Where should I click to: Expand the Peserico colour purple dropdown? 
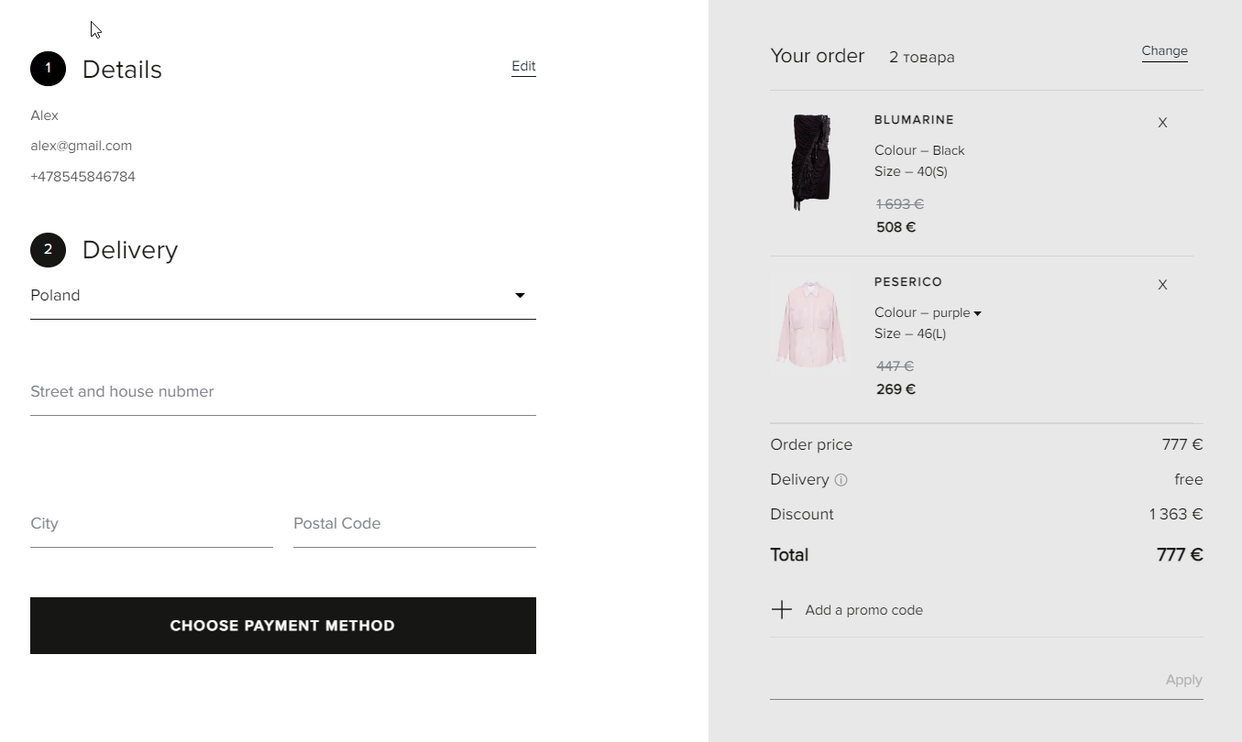pos(977,313)
